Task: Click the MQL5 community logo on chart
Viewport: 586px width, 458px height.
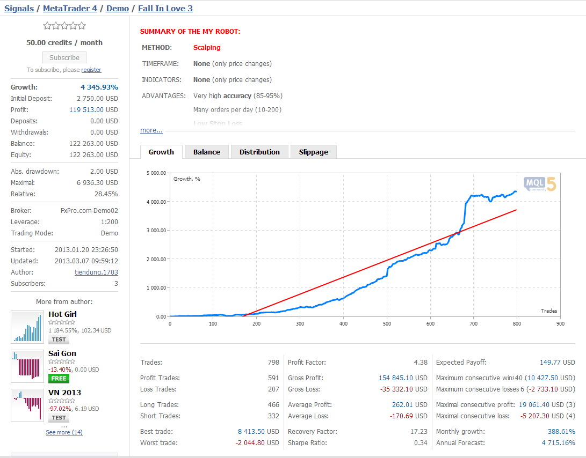Action: [540, 184]
